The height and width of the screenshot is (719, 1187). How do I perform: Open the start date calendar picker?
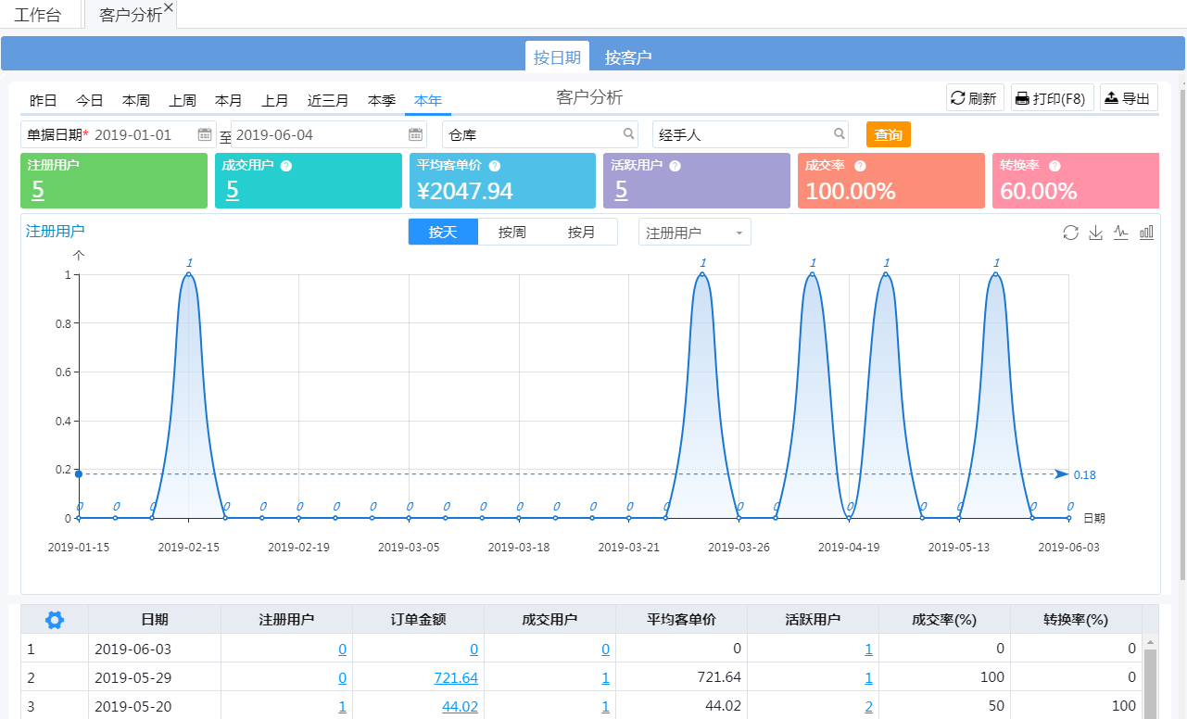[205, 134]
